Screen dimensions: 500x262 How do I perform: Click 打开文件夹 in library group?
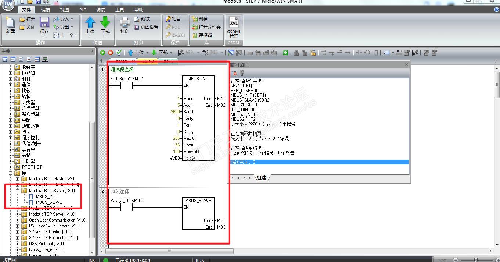(x=206, y=27)
